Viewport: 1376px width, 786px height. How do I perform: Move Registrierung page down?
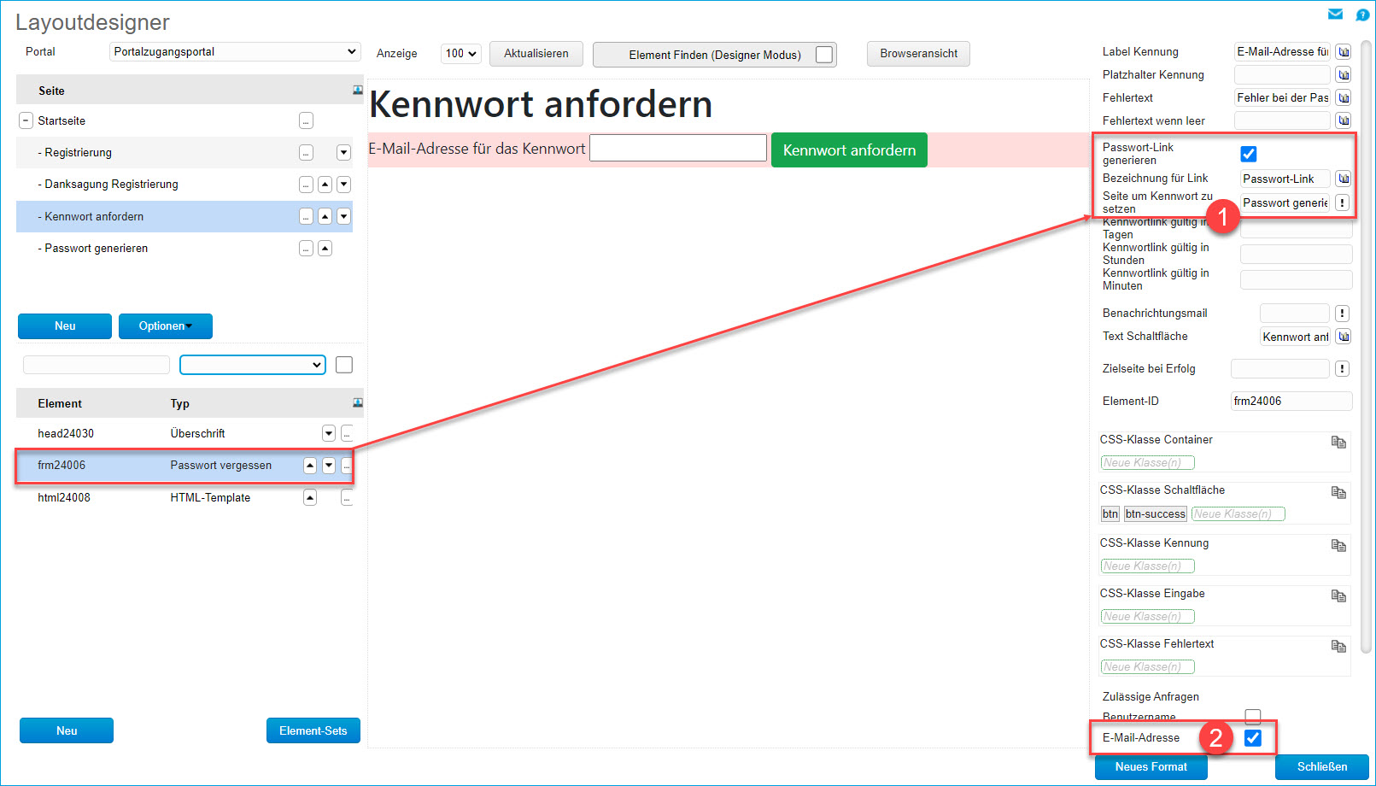(x=343, y=153)
